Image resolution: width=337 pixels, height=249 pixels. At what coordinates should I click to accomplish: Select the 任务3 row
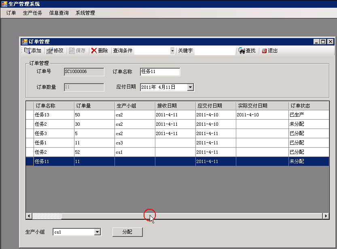(x=177, y=133)
